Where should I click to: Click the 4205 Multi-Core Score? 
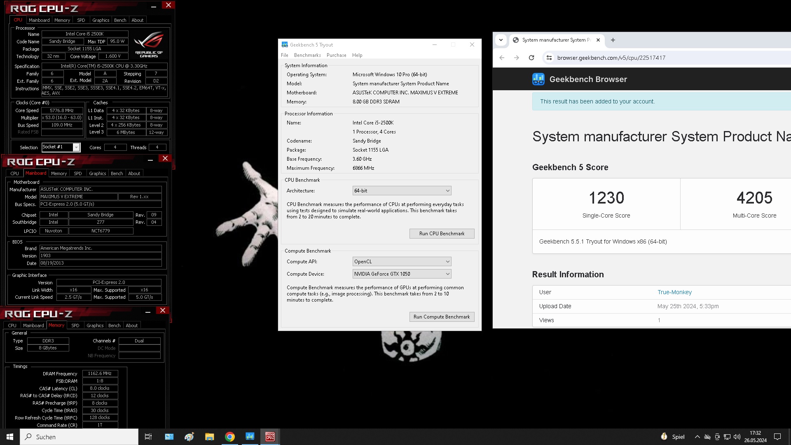coord(754,198)
